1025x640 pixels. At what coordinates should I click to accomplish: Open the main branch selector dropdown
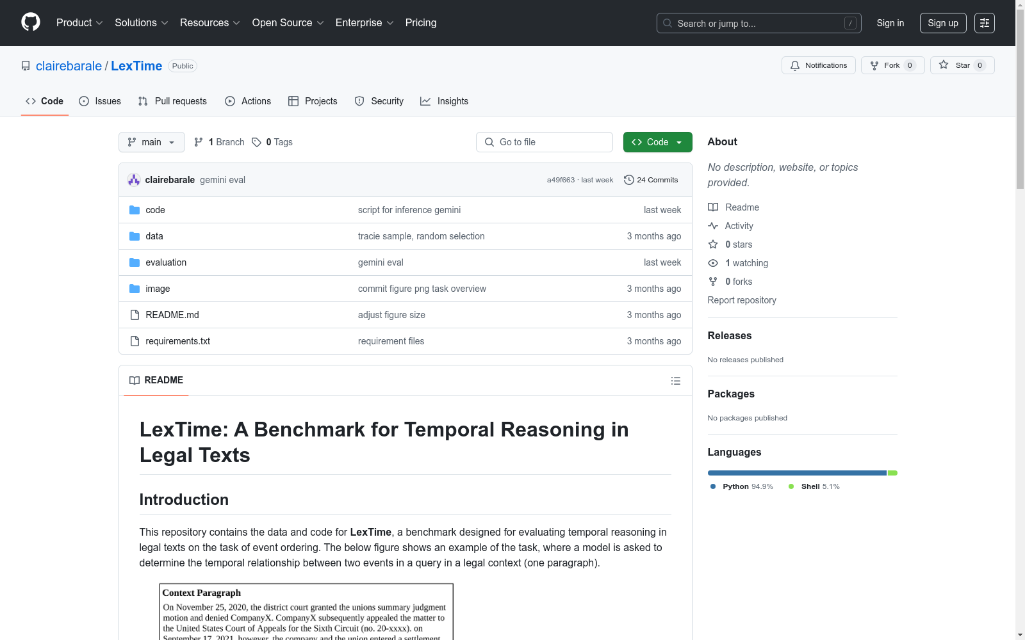click(152, 142)
